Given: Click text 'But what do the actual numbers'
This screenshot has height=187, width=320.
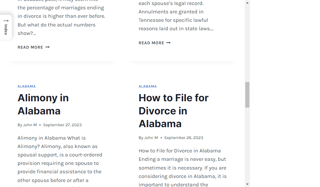Looking at the screenshot, I should [57, 25].
